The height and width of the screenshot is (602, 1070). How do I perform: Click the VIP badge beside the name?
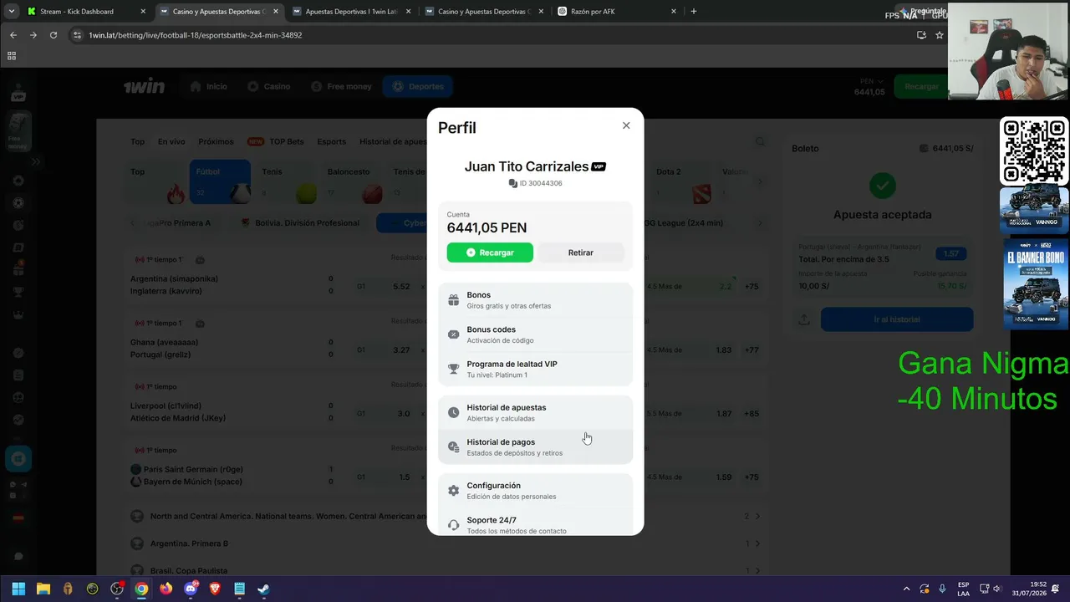pyautogui.click(x=599, y=166)
